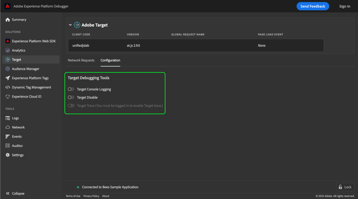This screenshot has height=199, width=358.
Task: Click the 'Experience Cloud ID' label
Action: (27, 97)
